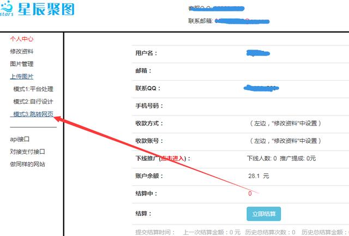Select 模式1:平台处理 upload mode
Viewport: 349px width, 236px height.
[33, 89]
